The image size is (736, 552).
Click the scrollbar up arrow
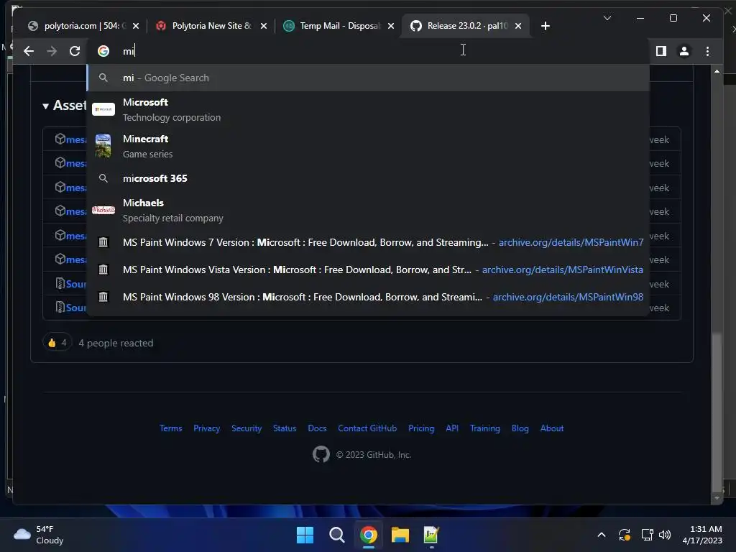[717, 71]
